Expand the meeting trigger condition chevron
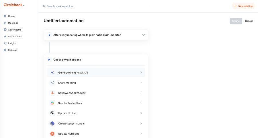The image size is (258, 138). (143, 35)
